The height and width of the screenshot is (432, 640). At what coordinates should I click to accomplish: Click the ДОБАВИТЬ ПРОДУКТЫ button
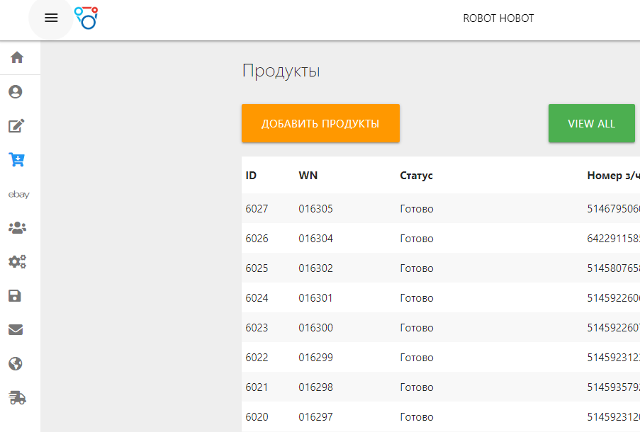320,123
